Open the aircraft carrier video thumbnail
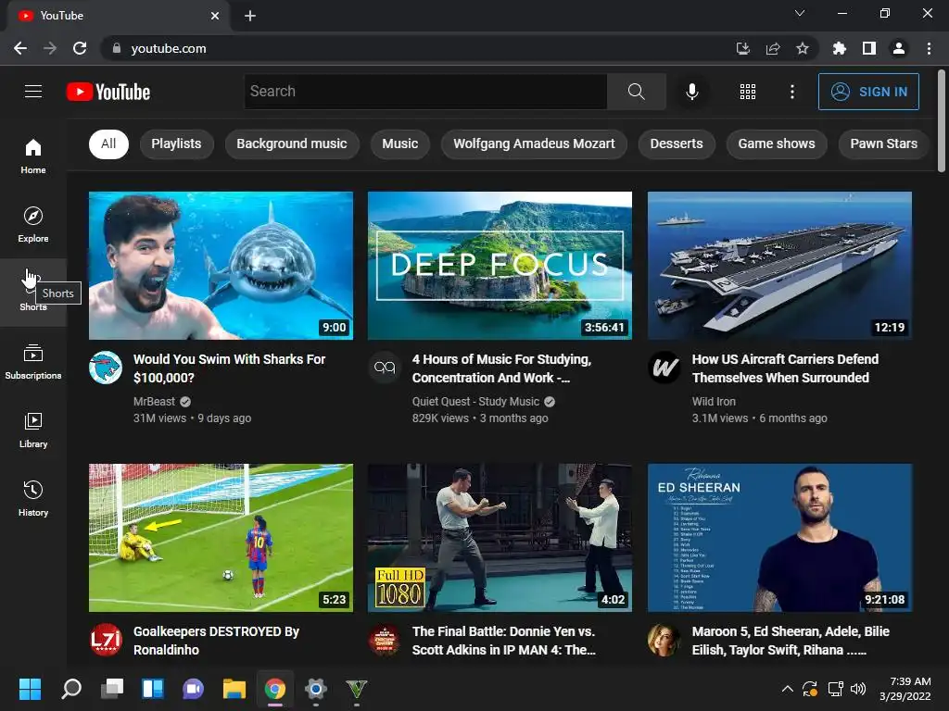Image resolution: width=949 pixels, height=711 pixels. 779,266
